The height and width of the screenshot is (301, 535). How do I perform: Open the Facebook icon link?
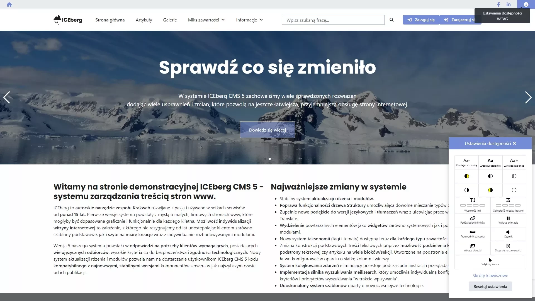(x=498, y=4)
